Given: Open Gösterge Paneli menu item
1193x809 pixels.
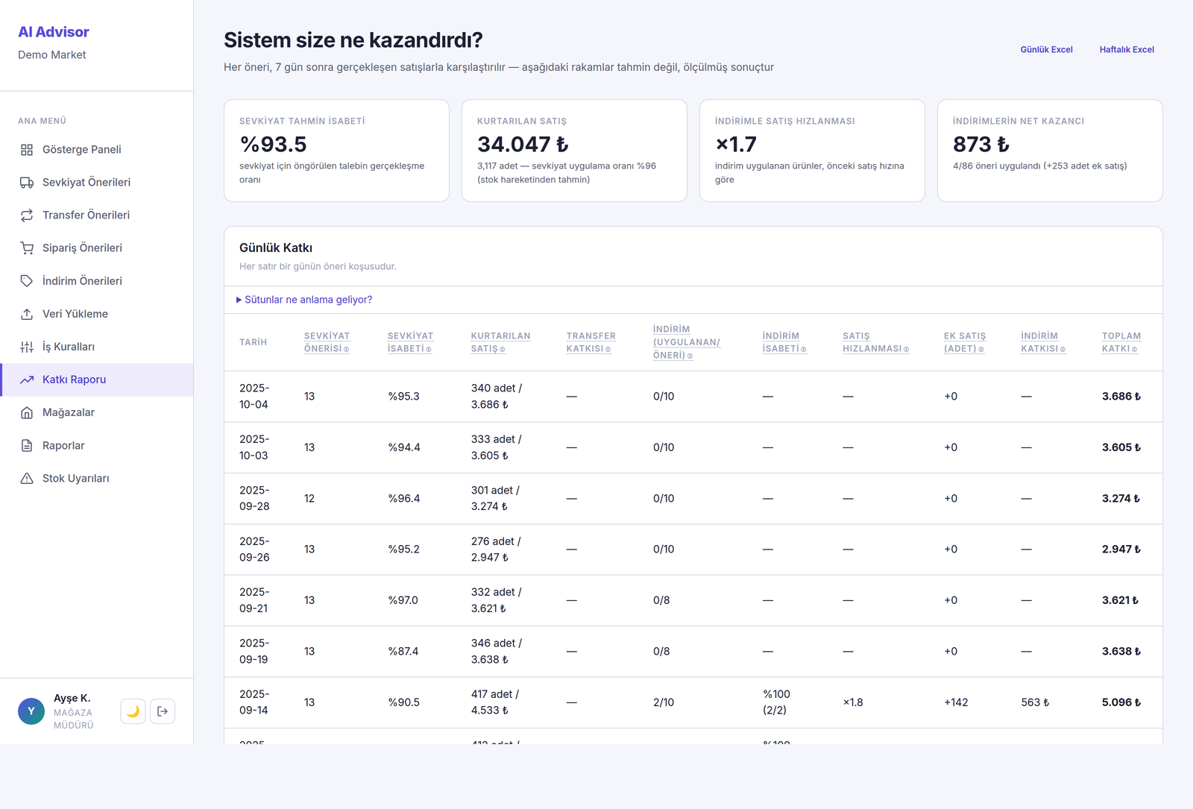Looking at the screenshot, I should coord(97,150).
